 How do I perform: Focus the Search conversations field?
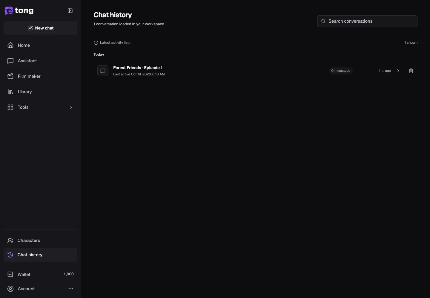367,21
